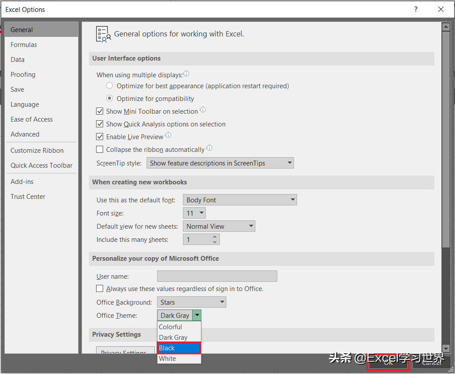This screenshot has height=374, width=455.
Task: Decrease the number of sheets with down arrow
Action: tap(215, 242)
